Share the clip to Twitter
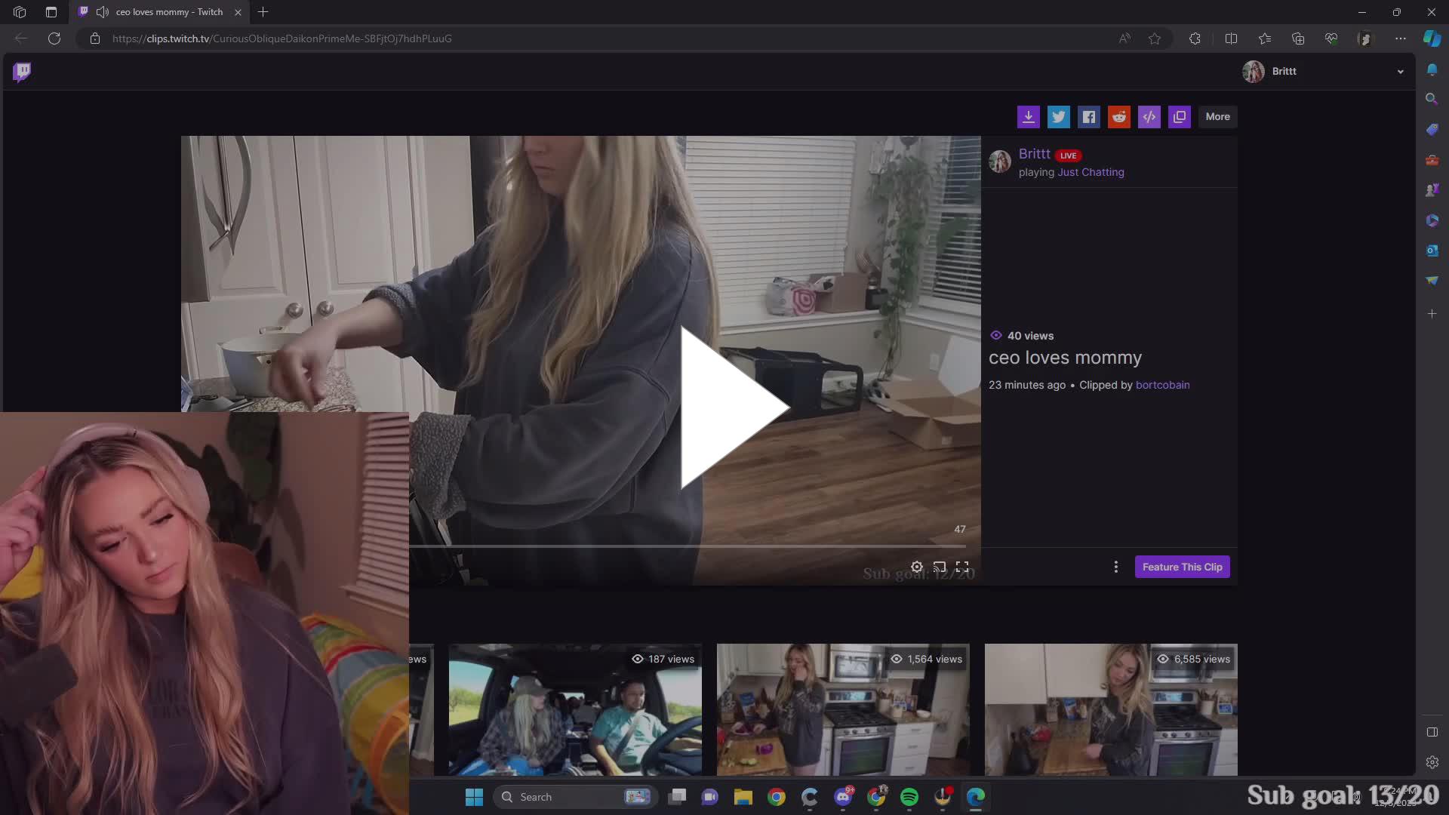 pyautogui.click(x=1059, y=116)
